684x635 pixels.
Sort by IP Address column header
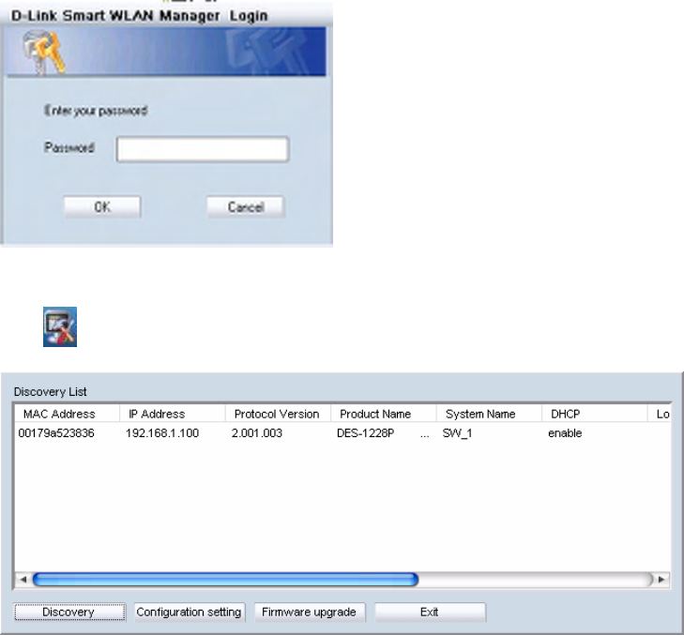(173, 414)
